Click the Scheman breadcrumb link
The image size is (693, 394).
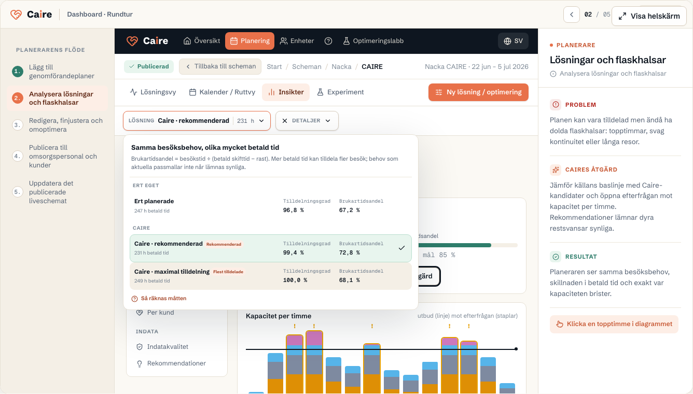point(307,67)
